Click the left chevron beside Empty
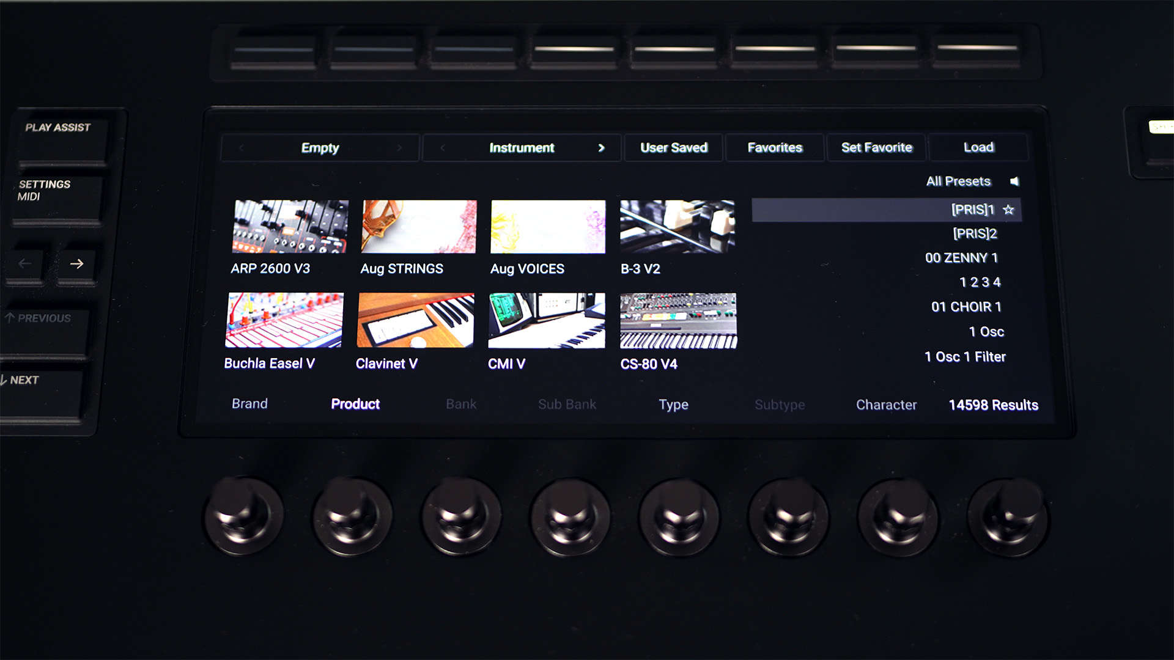1174x660 pixels. tap(242, 148)
